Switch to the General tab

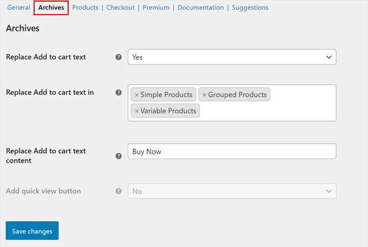pyautogui.click(x=18, y=8)
